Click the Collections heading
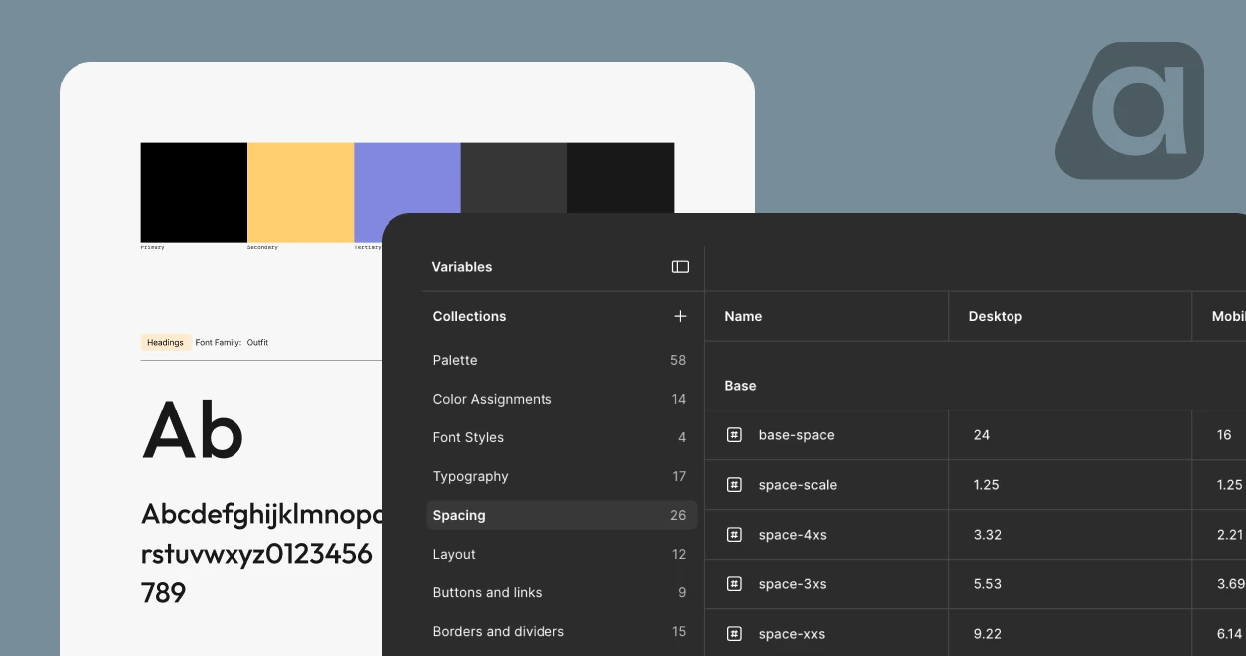This screenshot has height=656, width=1246. [x=469, y=316]
